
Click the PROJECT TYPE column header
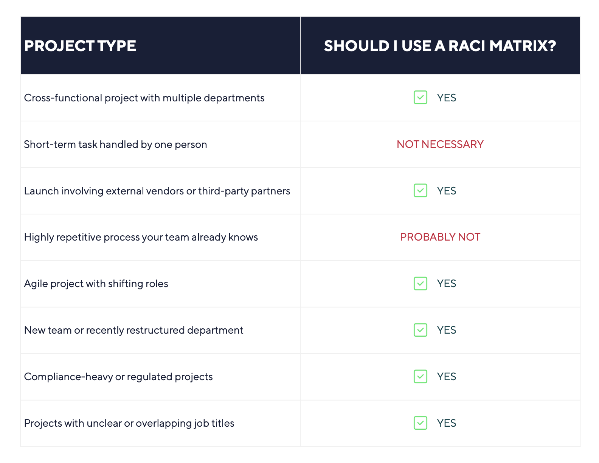80,46
